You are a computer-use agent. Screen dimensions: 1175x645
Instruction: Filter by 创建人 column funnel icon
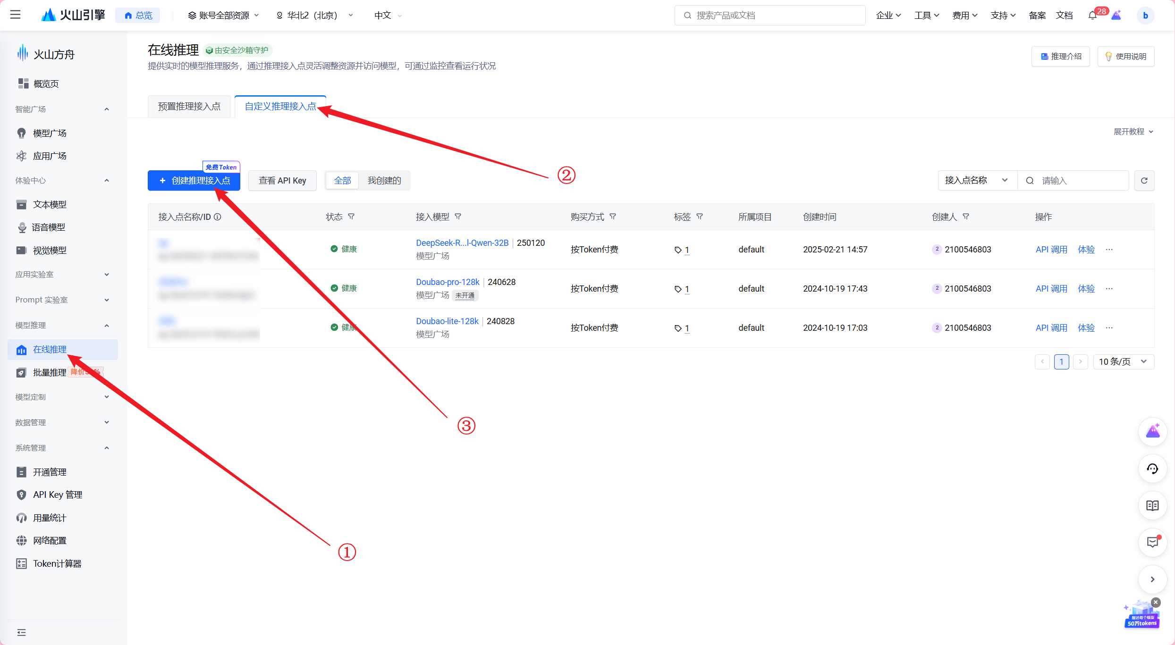pos(966,217)
